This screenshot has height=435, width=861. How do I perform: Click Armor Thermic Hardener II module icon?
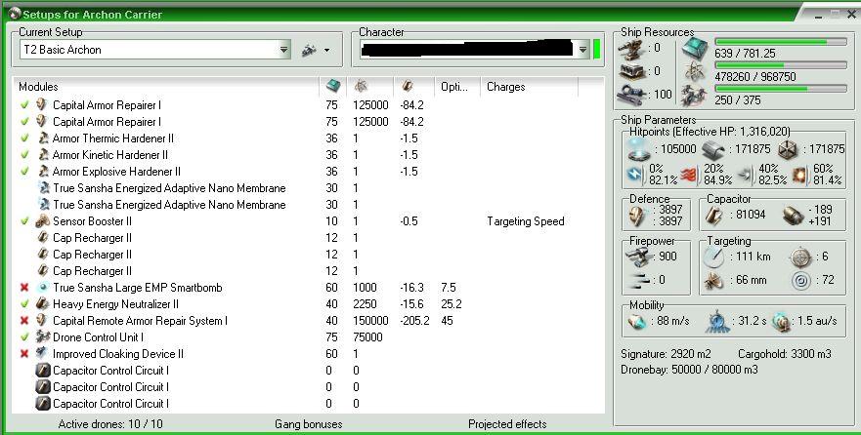point(44,138)
